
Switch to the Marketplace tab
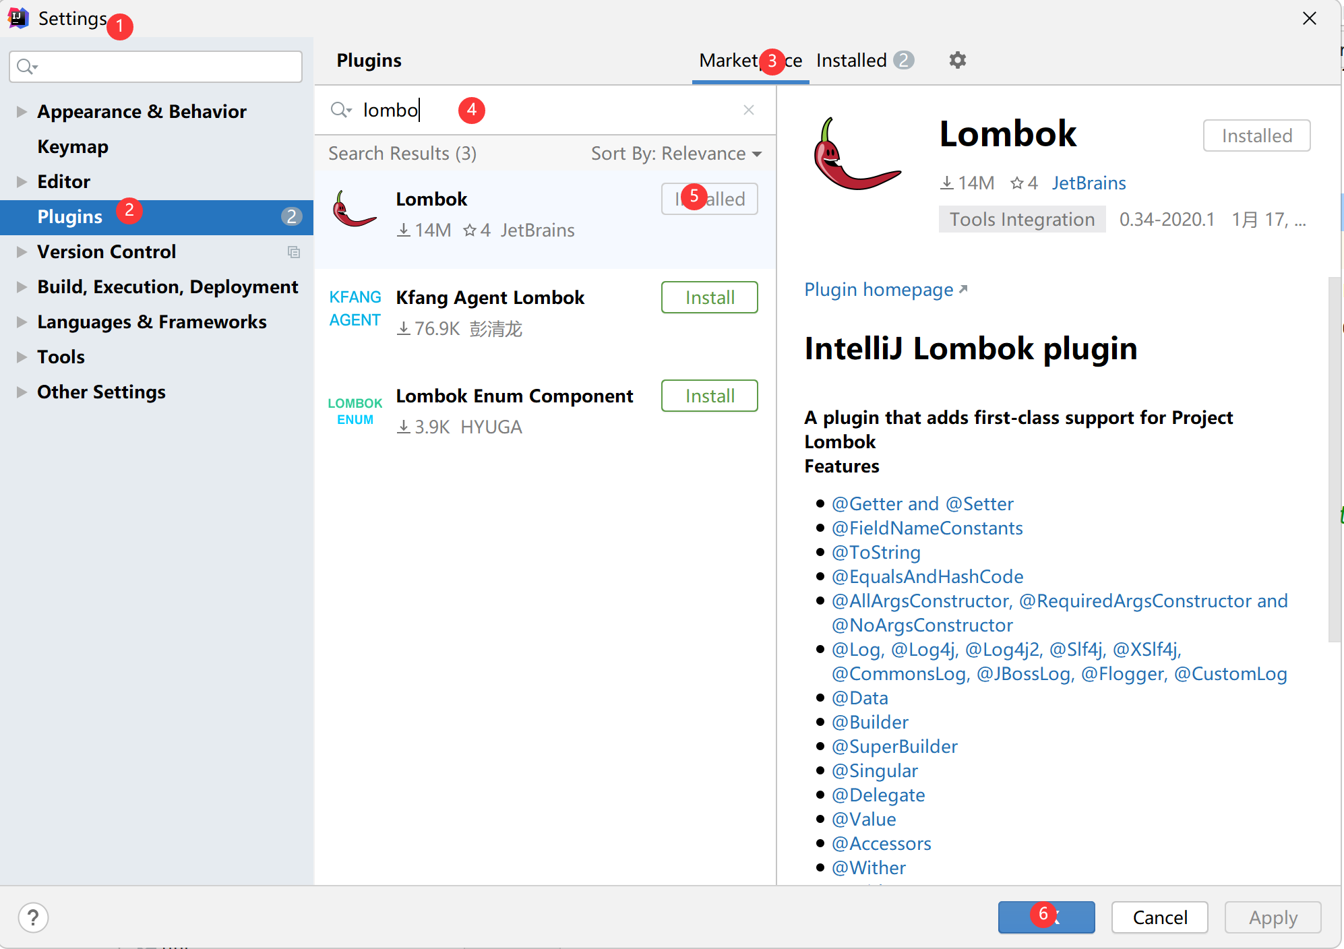(750, 61)
